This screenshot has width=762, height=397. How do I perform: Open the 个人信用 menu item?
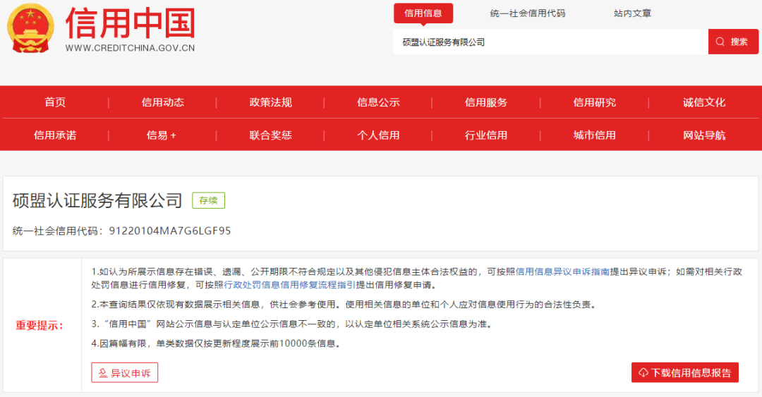click(378, 135)
